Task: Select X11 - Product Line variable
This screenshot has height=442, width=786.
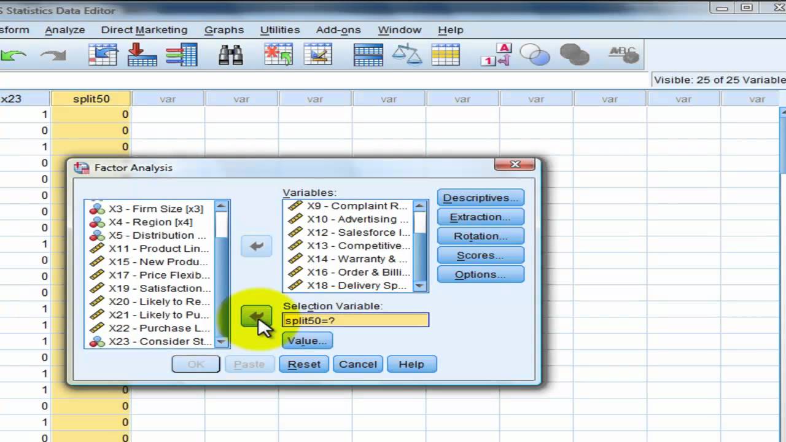Action: [x=150, y=248]
